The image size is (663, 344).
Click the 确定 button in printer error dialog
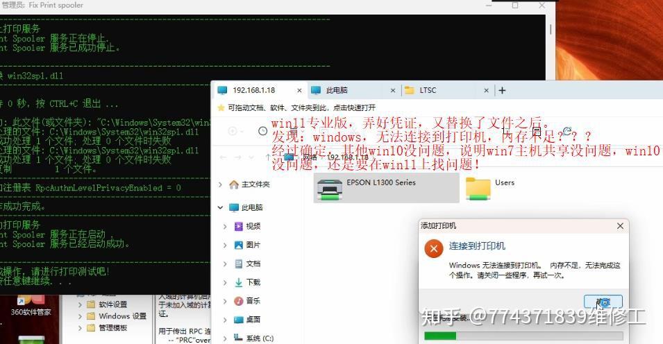(603, 302)
